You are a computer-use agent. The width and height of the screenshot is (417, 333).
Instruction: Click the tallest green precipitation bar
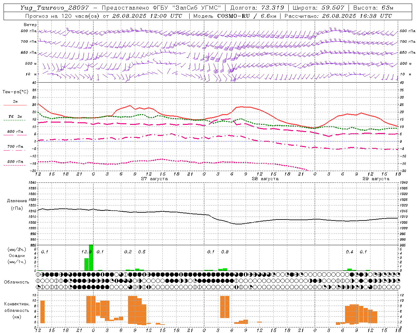[x=91, y=258]
